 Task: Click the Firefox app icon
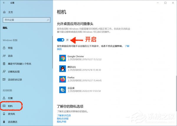pos(63,79)
